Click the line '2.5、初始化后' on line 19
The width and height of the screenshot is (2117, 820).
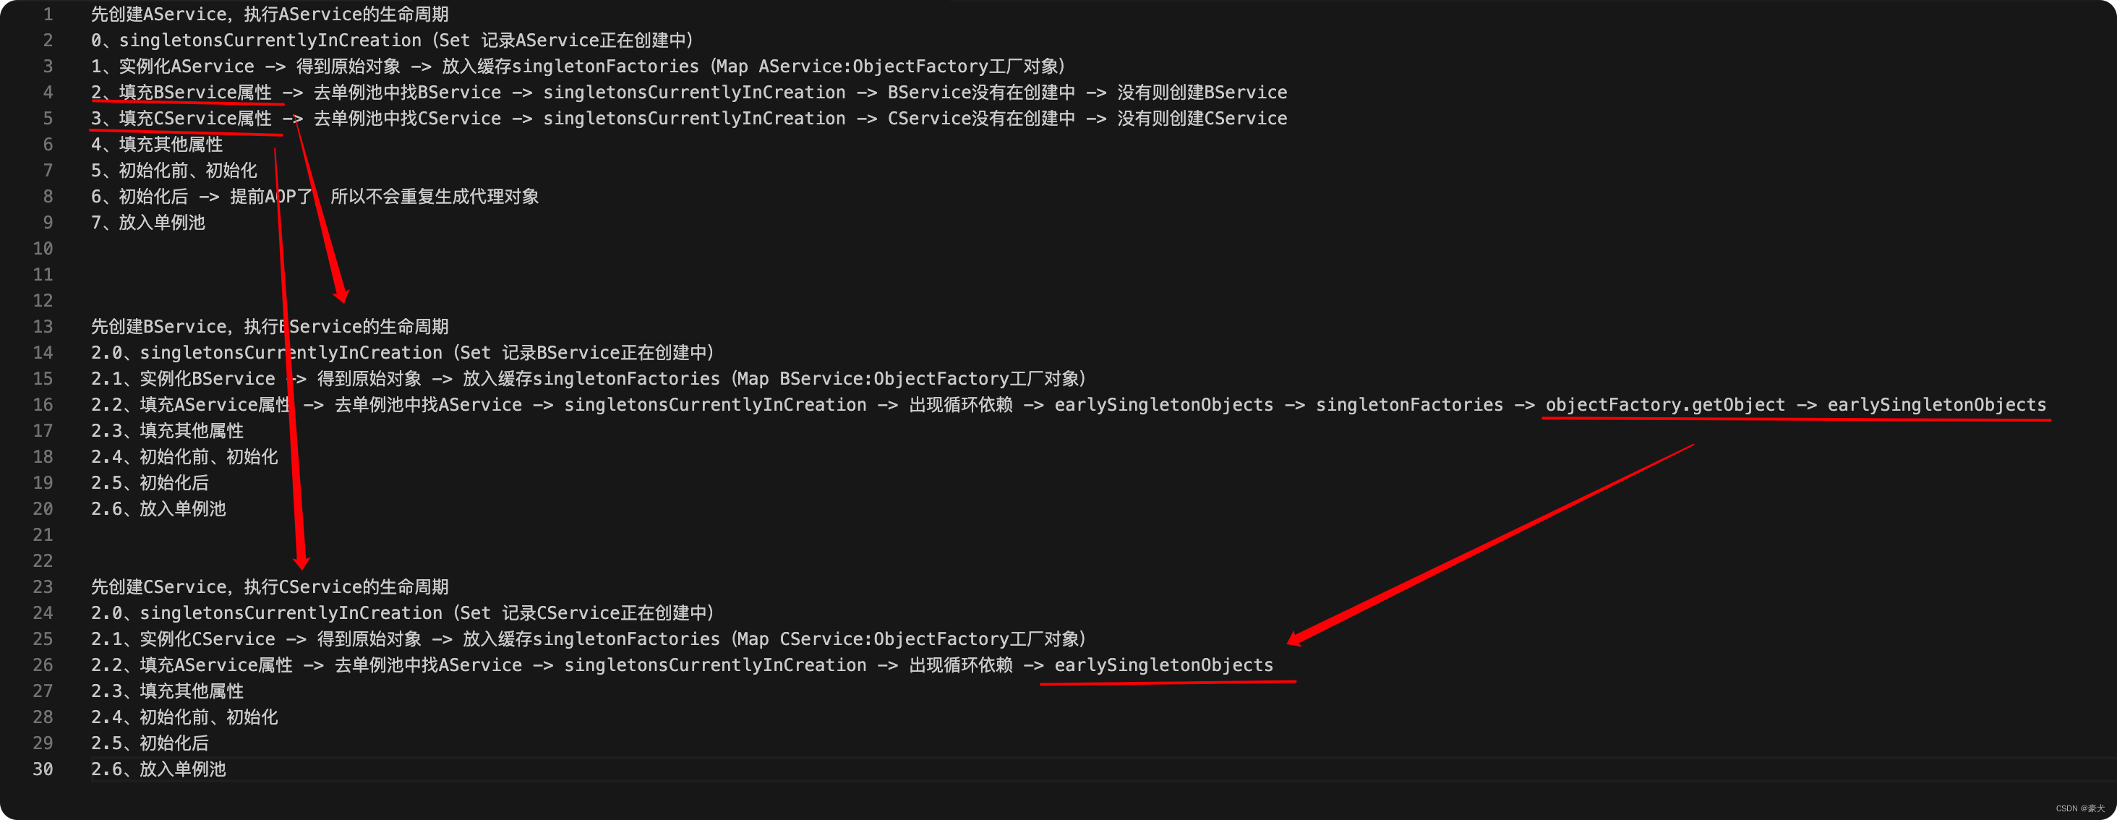150,482
